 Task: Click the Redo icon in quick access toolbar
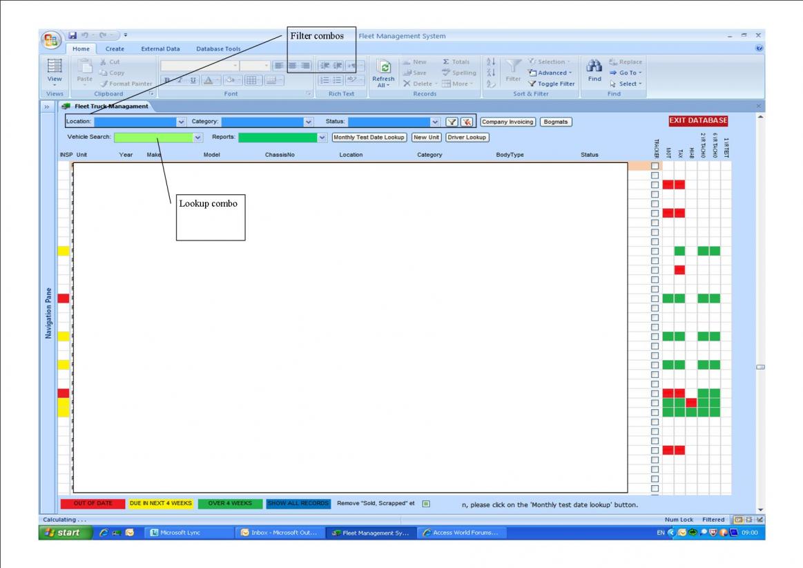[102, 35]
